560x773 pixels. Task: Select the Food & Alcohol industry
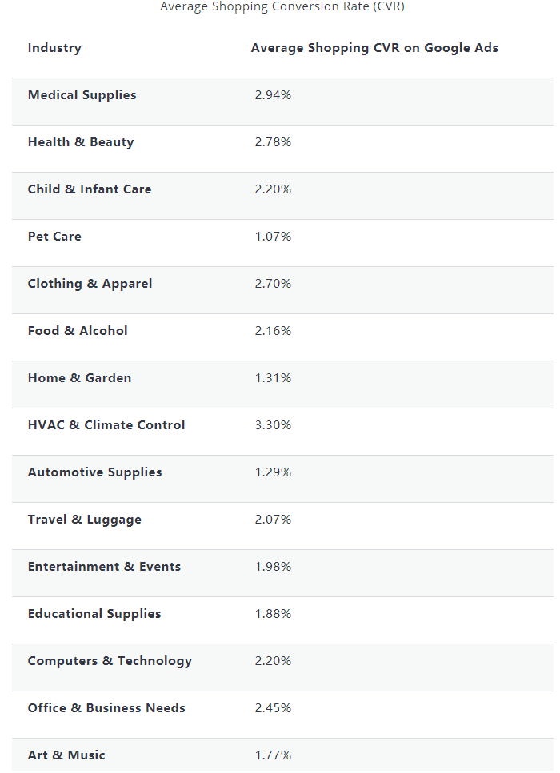(x=78, y=331)
